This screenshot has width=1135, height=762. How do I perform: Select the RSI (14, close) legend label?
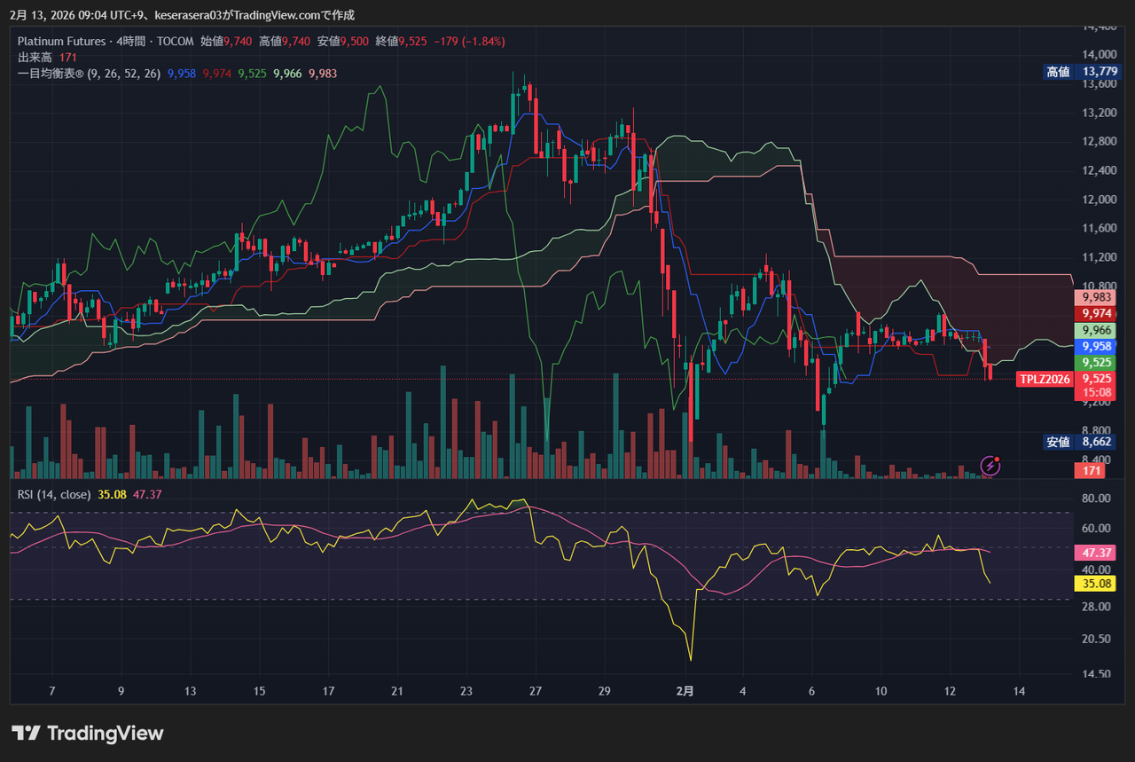[x=54, y=494]
